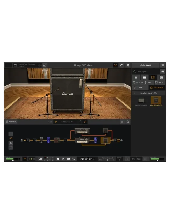The image size is (170, 224).
Task: Select the three-way split signal routing
Action: click(x=11, y=143)
